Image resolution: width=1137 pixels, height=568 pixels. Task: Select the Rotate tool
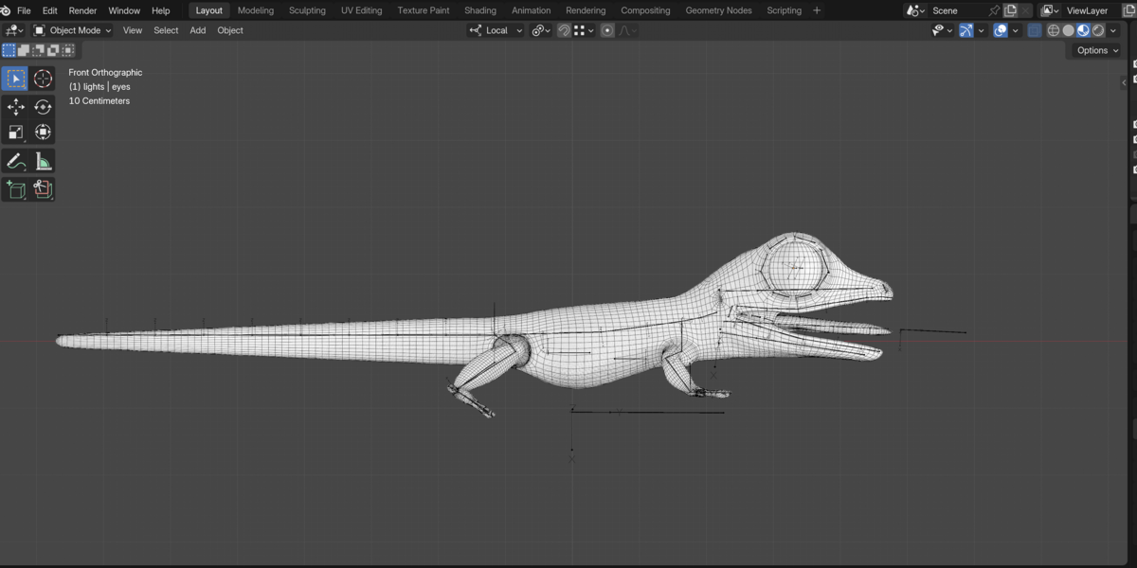pyautogui.click(x=43, y=107)
